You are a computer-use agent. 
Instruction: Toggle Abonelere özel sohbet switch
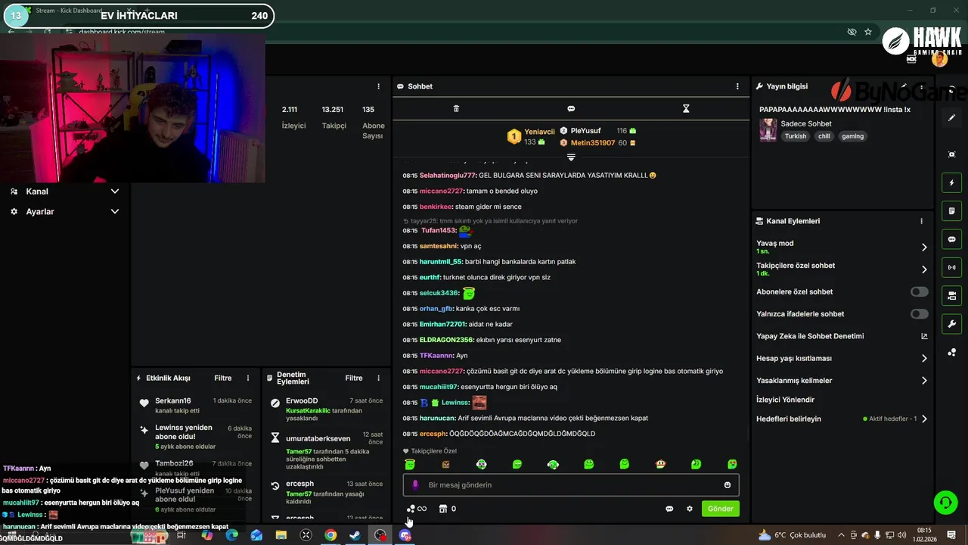pyautogui.click(x=919, y=291)
